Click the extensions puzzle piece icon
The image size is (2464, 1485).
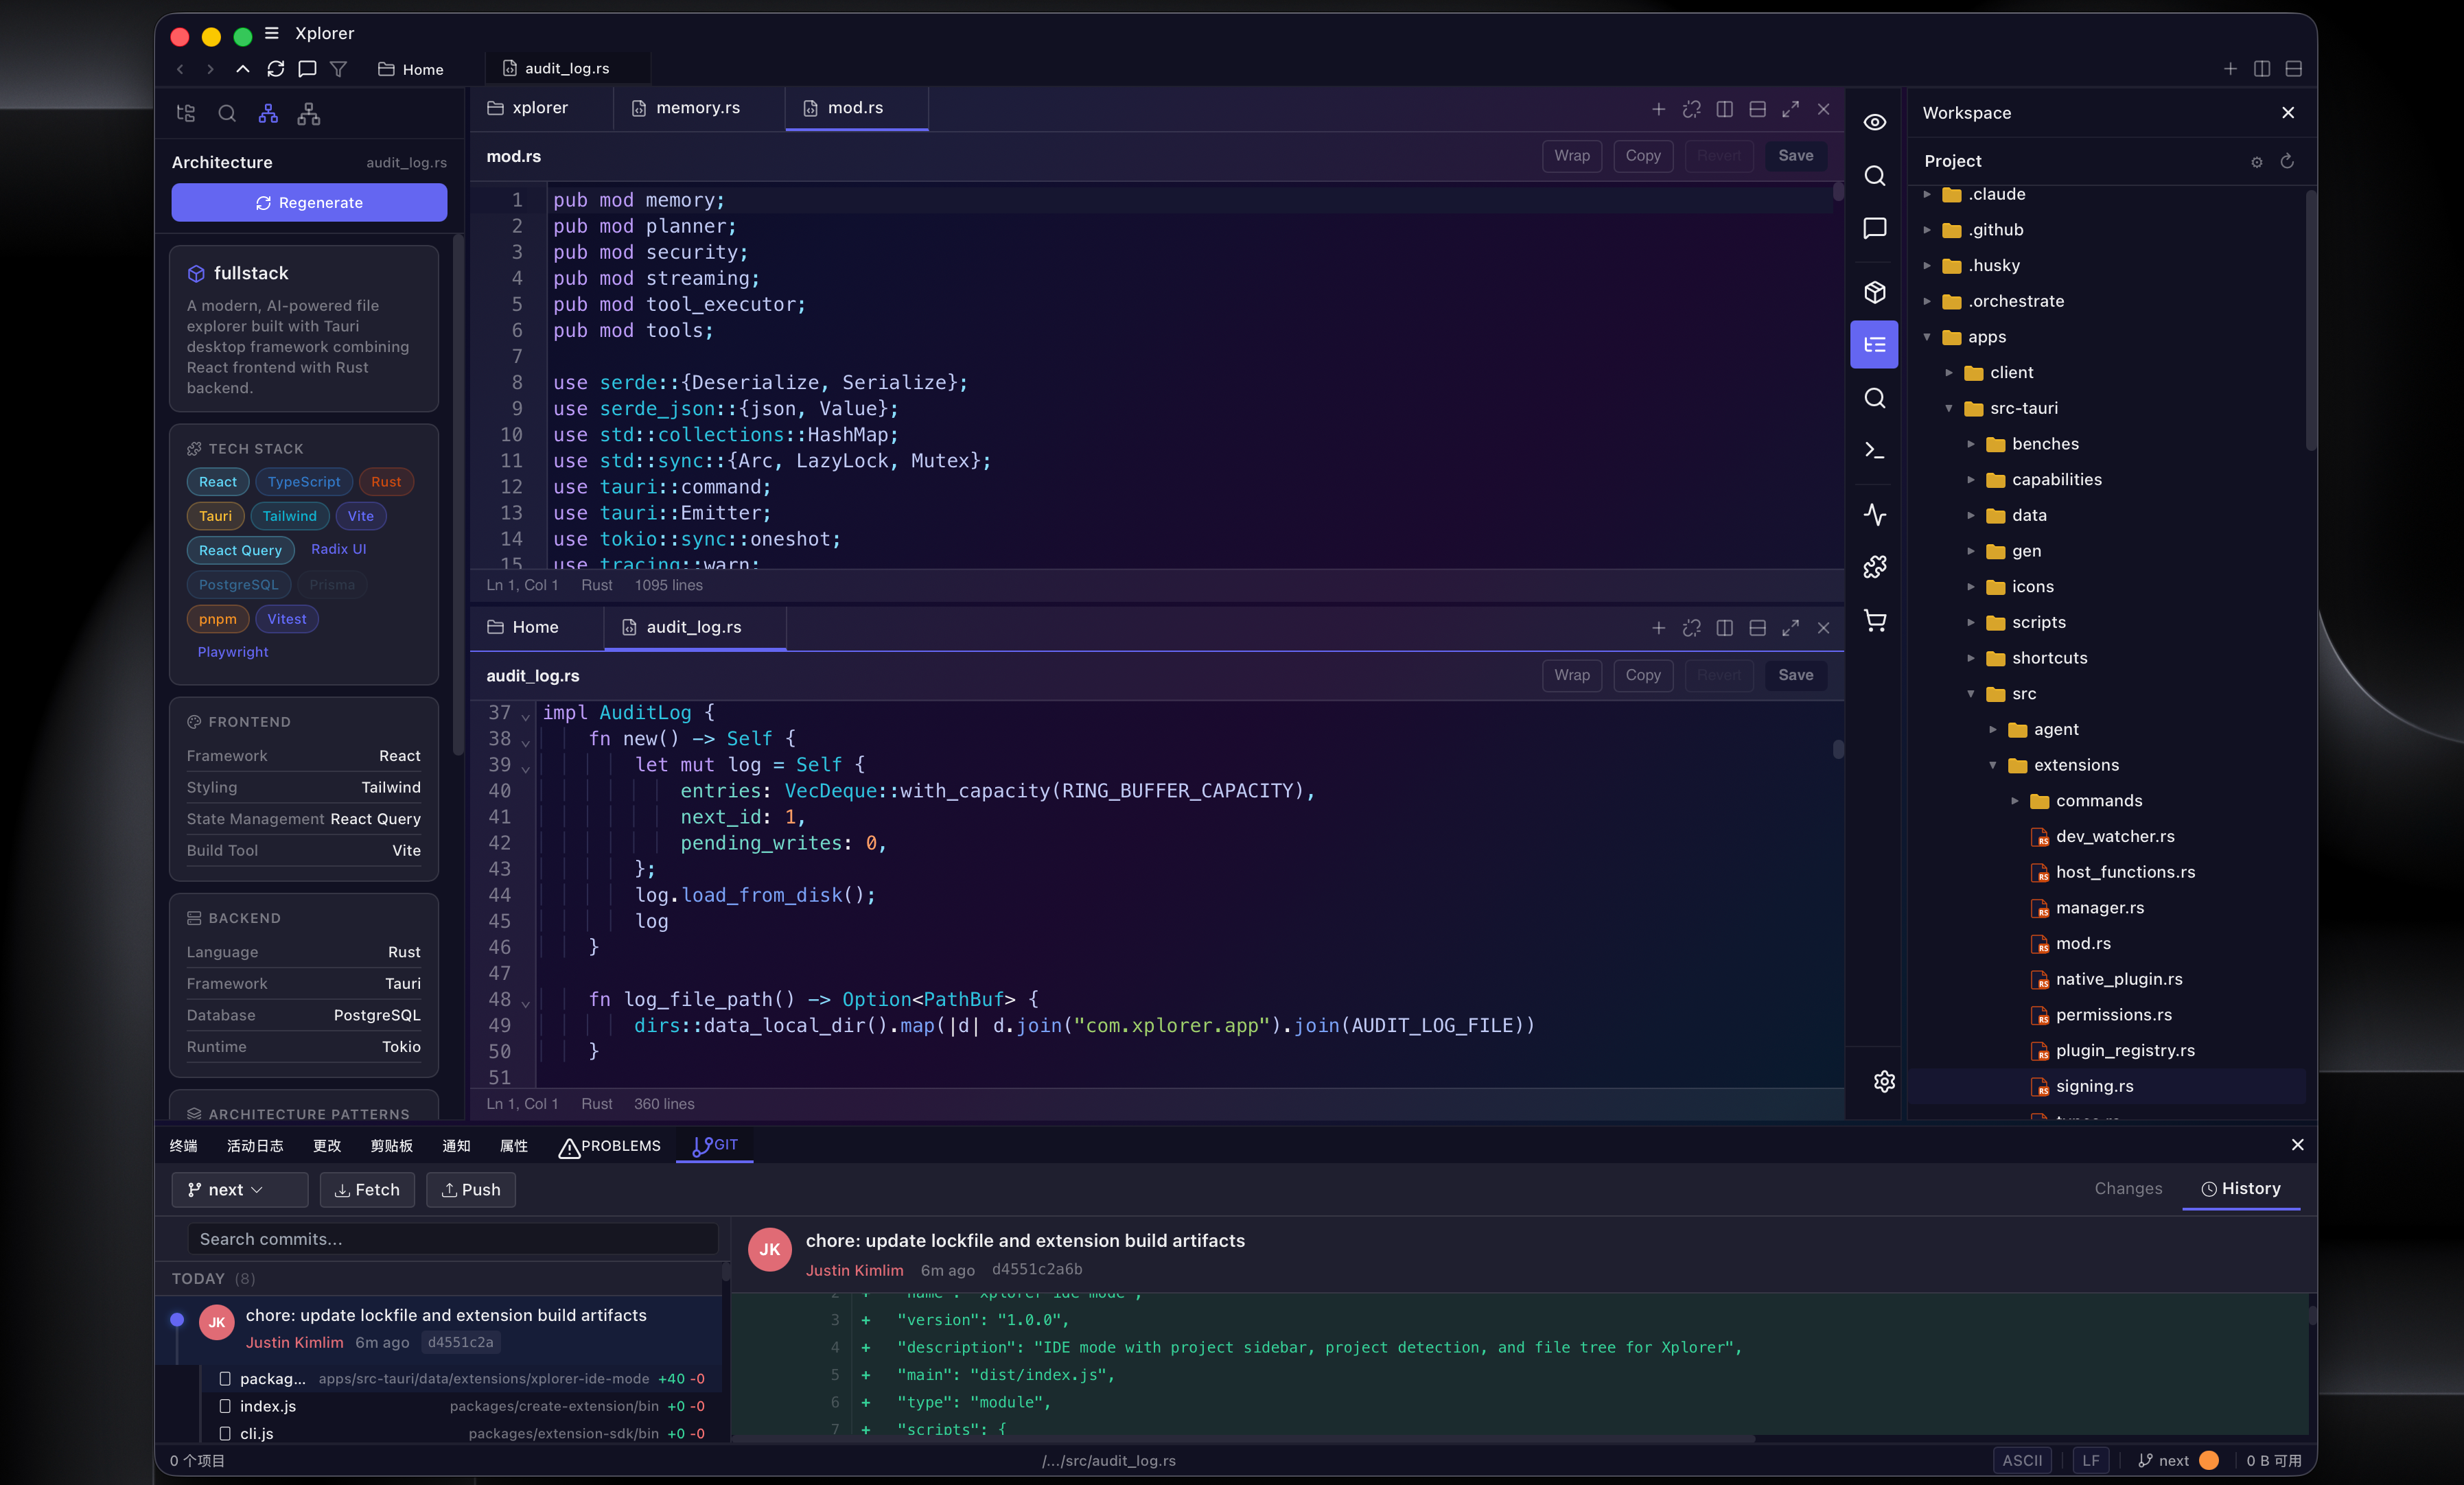1874,567
